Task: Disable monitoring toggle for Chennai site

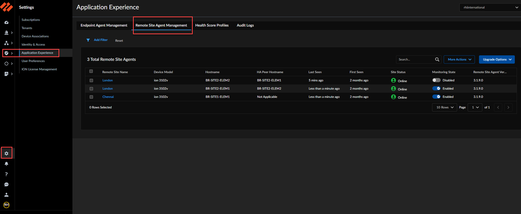Action: coord(436,97)
